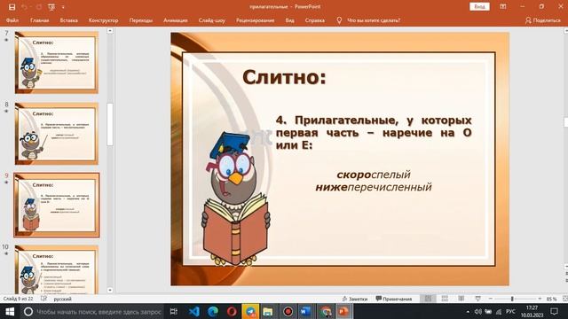
Task: Select slide 7 thumbnail
Action: click(57, 62)
